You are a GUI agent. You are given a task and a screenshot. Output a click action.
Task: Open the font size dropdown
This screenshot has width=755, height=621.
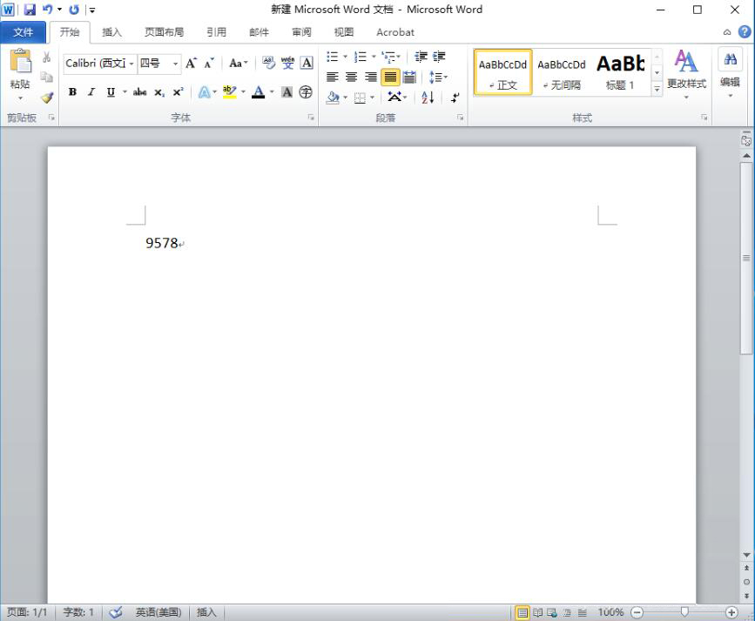pos(176,64)
